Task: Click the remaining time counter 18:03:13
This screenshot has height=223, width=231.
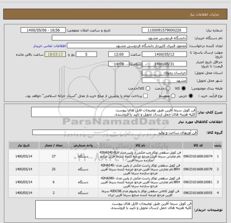Action: [x=55, y=54]
